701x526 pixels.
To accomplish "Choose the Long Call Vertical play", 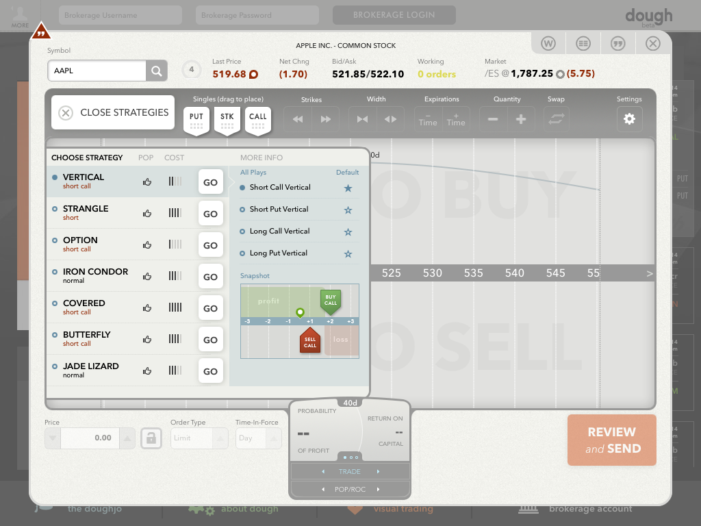I will click(x=279, y=231).
